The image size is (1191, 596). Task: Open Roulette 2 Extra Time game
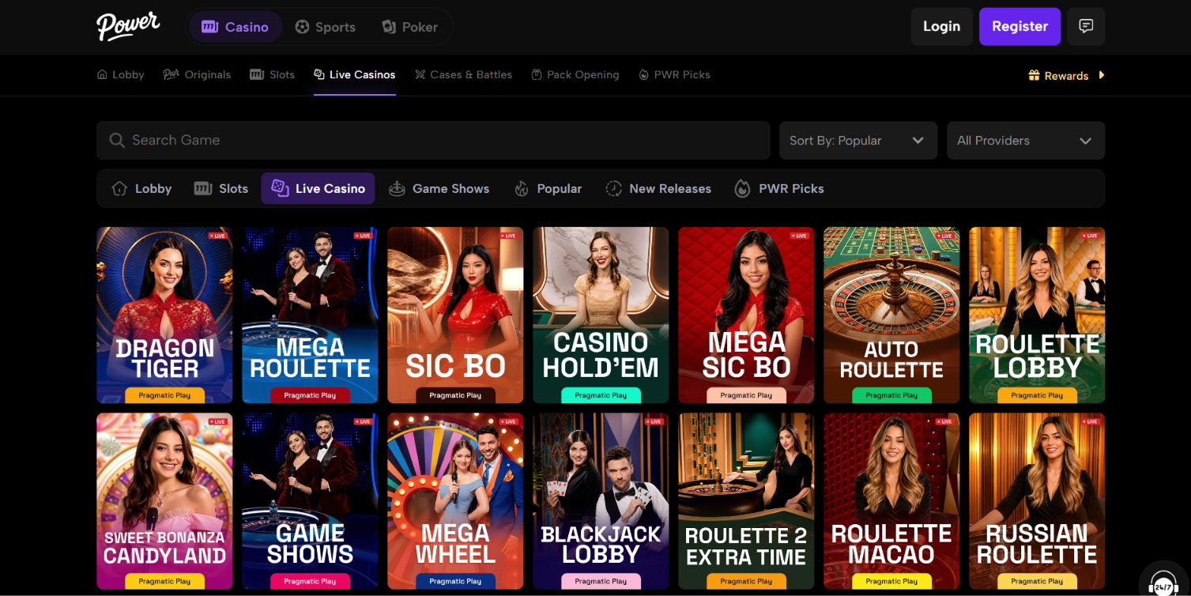[746, 501]
